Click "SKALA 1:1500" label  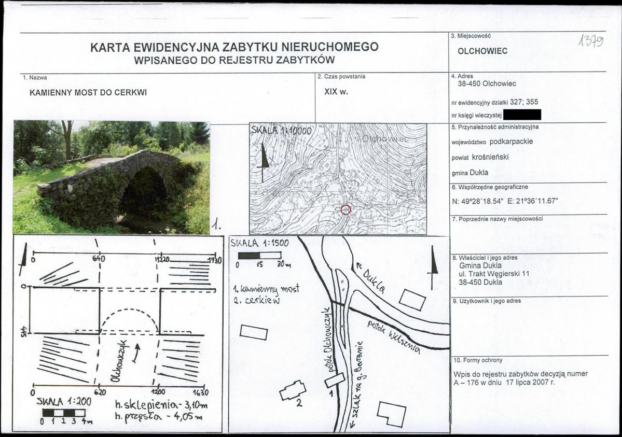coord(259,243)
